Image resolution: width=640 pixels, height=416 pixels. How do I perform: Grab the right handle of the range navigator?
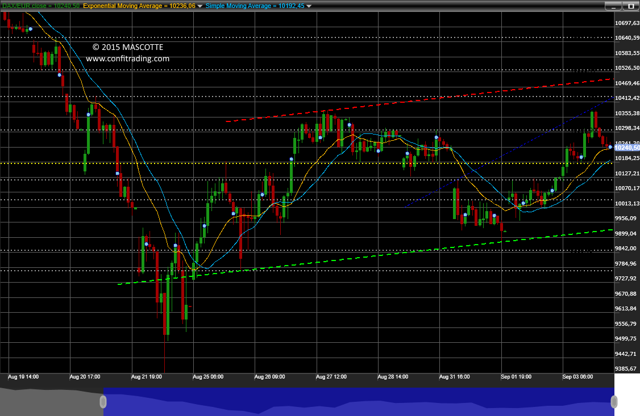tap(614, 402)
